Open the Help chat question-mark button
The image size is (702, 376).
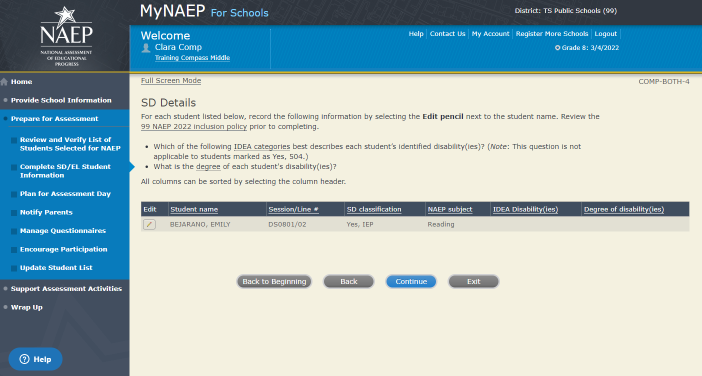tap(35, 359)
